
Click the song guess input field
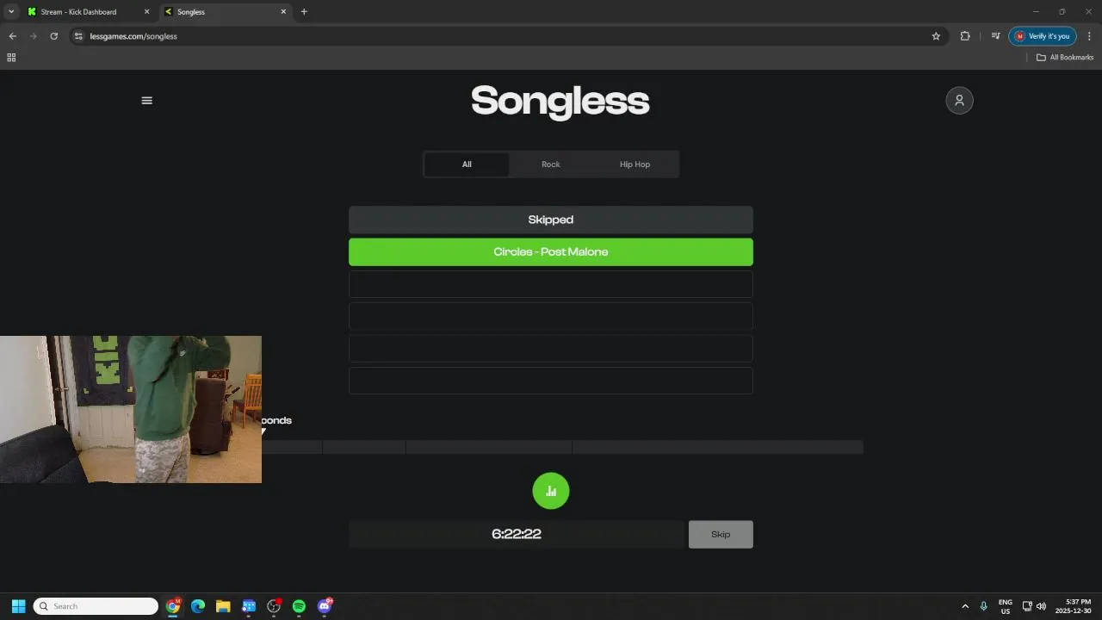[x=517, y=535]
